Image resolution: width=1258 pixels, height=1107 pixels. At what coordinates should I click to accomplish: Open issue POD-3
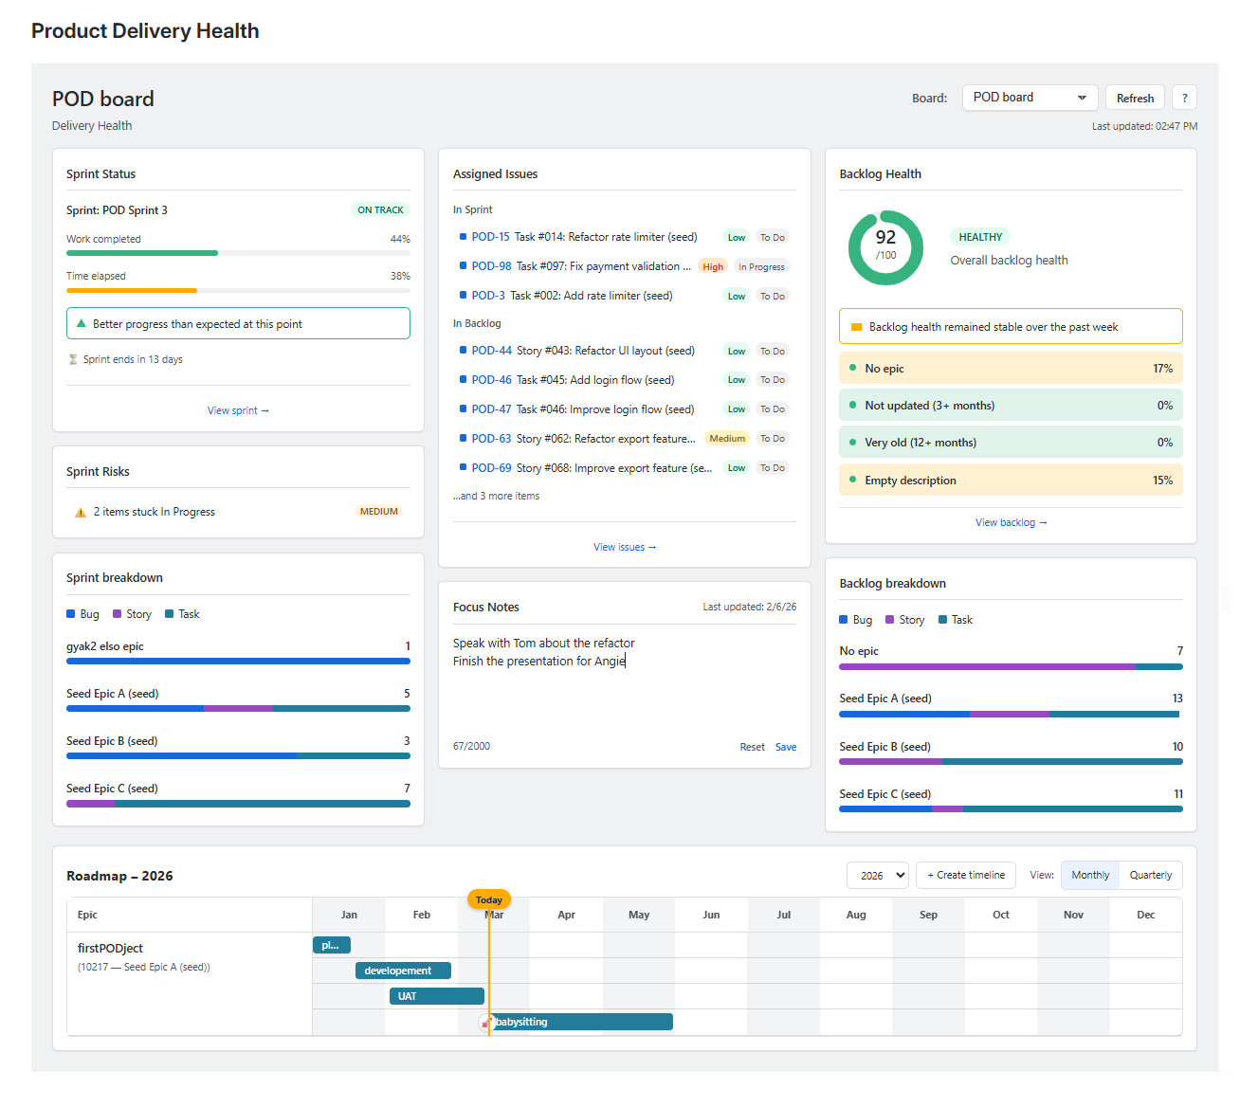tap(488, 296)
